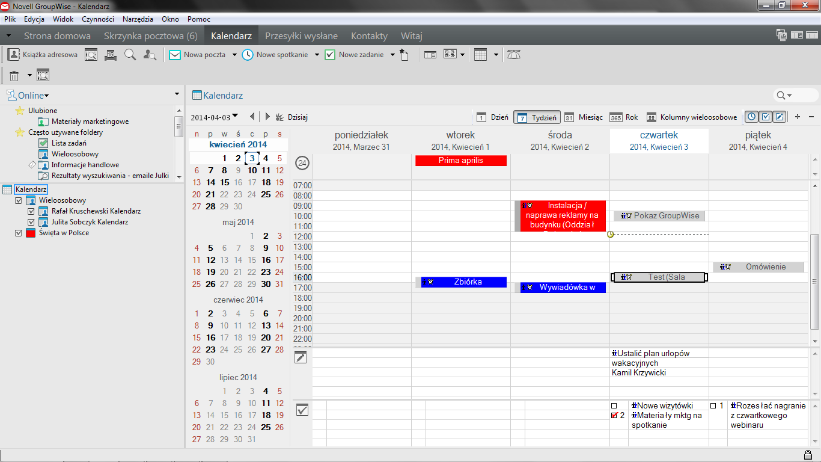Select date 14 in kwiecień 2014 mini calendar

pyautogui.click(x=210, y=182)
